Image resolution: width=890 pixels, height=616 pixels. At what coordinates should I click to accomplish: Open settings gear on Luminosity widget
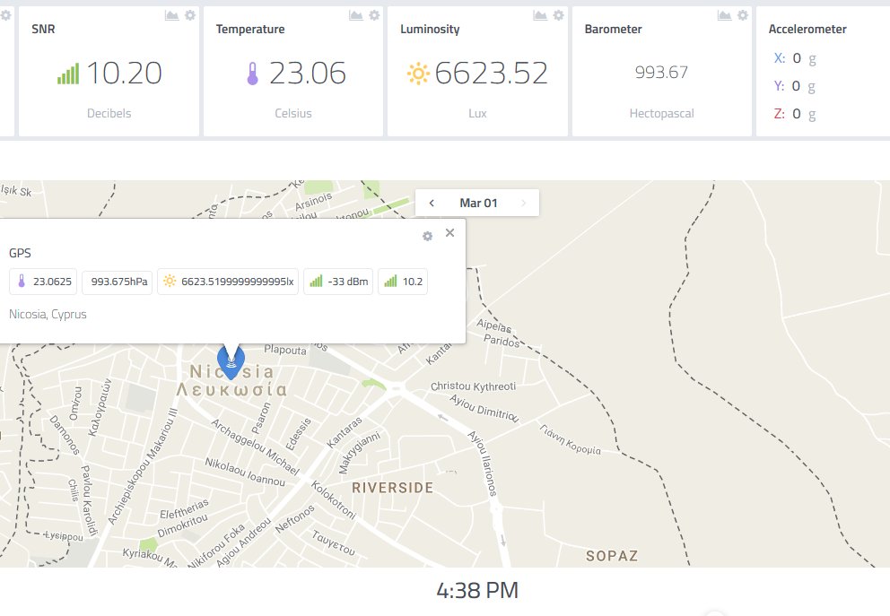click(559, 15)
